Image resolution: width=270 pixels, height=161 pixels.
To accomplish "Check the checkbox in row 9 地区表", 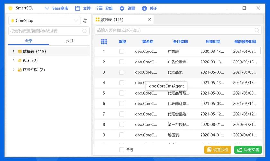I will pyautogui.click(x=122, y=135).
